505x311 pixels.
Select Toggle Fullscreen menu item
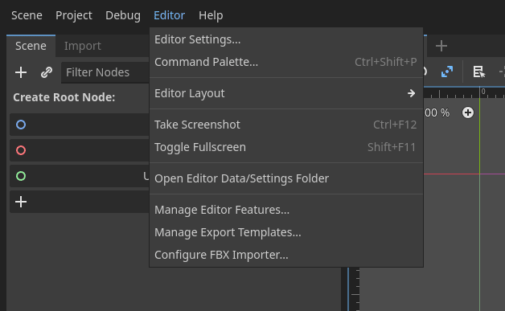point(286,147)
